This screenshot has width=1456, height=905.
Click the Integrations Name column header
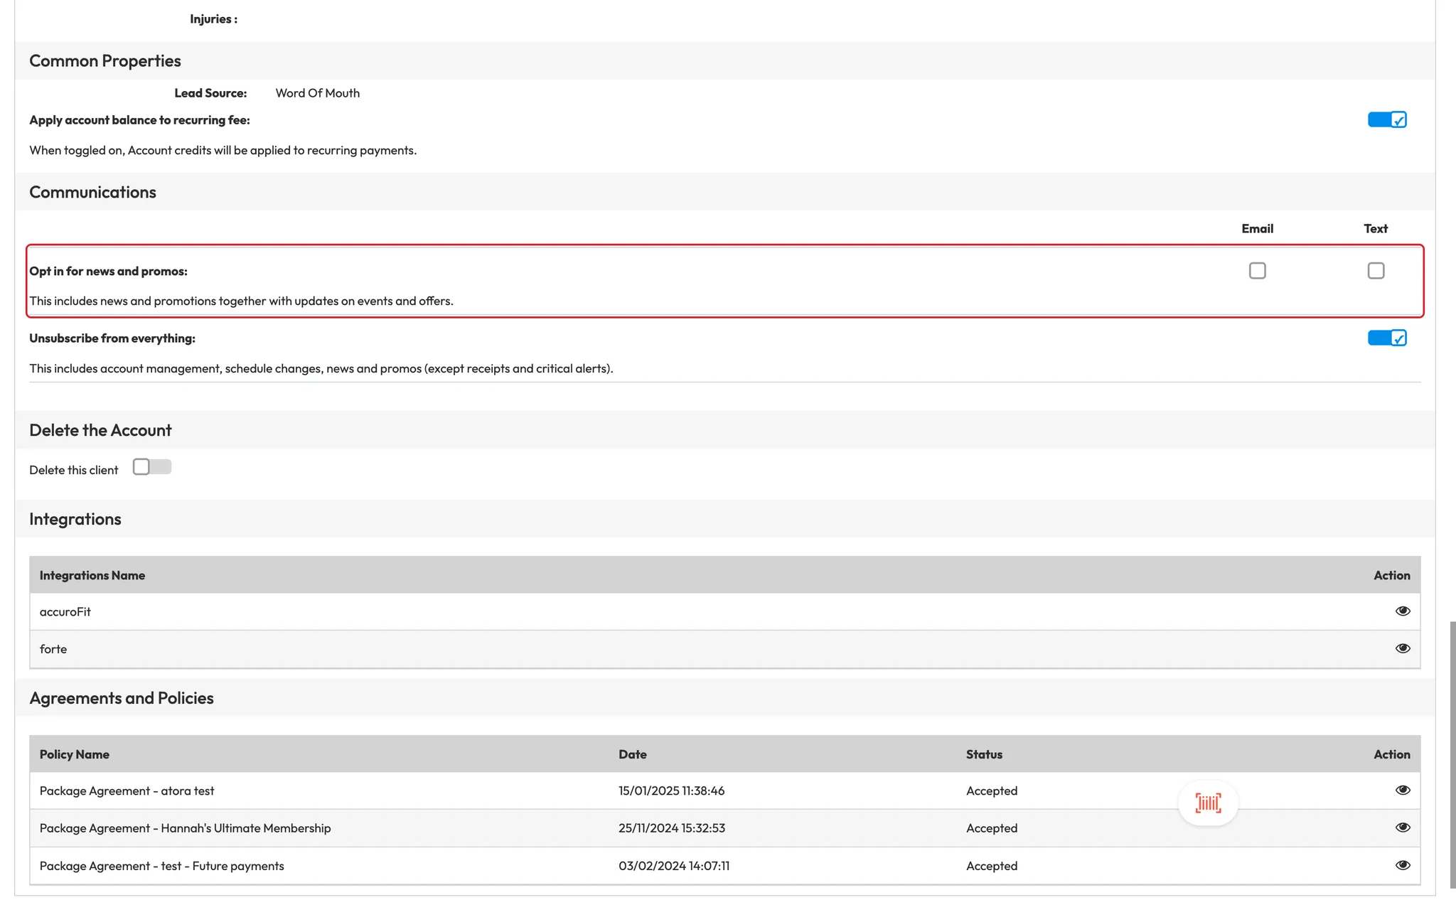pyautogui.click(x=92, y=575)
